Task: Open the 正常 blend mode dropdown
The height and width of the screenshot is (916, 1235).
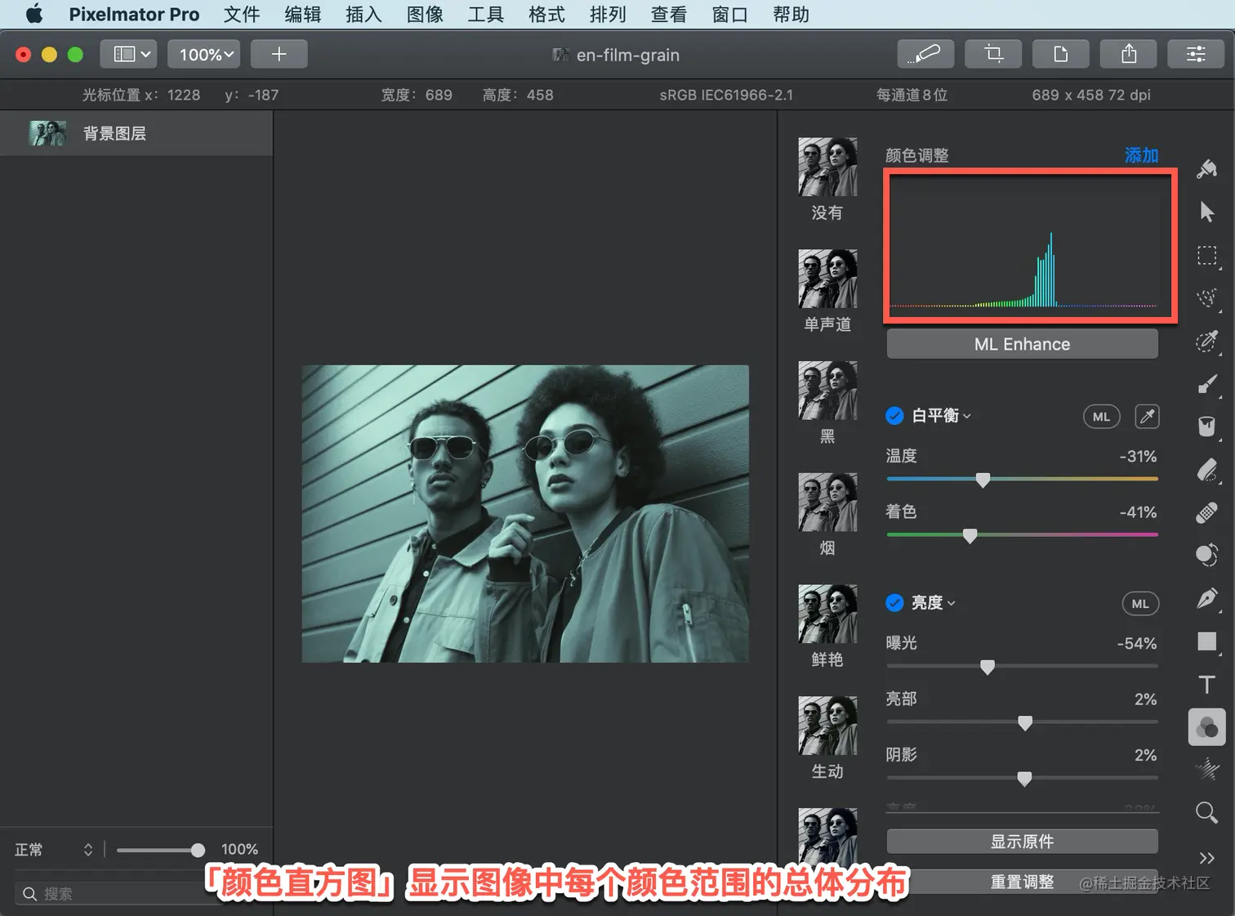Action: point(54,850)
